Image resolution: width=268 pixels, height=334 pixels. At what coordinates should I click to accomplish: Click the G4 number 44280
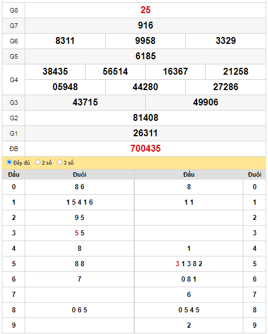[x=145, y=87]
